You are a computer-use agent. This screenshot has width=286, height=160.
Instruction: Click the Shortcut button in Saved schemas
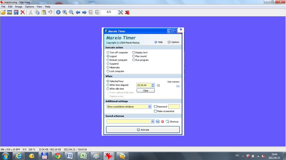(172, 122)
